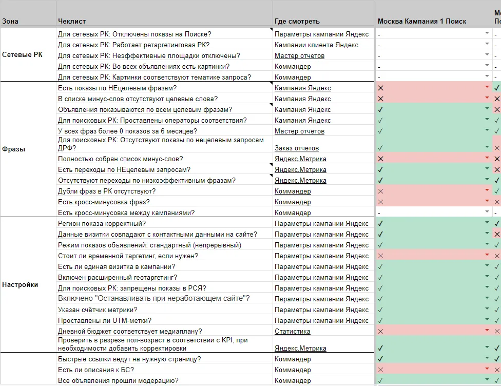Select cell 'Включен расширенный геотаргетинг?'

coord(164,277)
